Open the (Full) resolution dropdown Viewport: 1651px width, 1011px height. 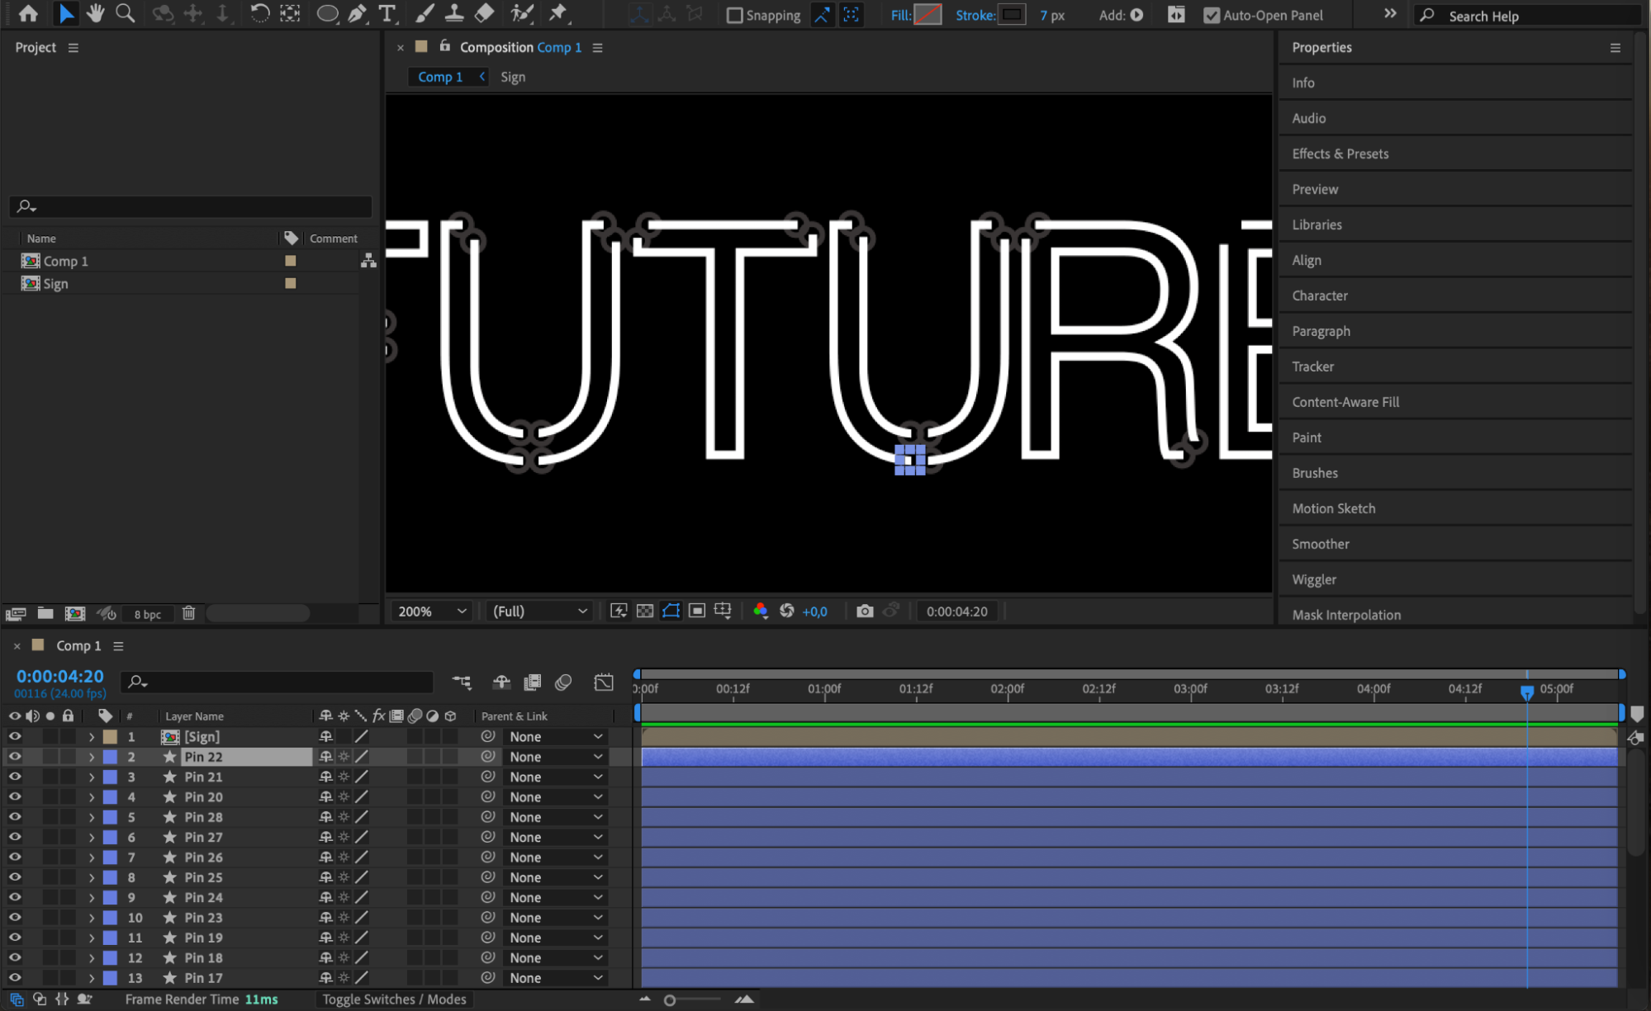pyautogui.click(x=539, y=611)
